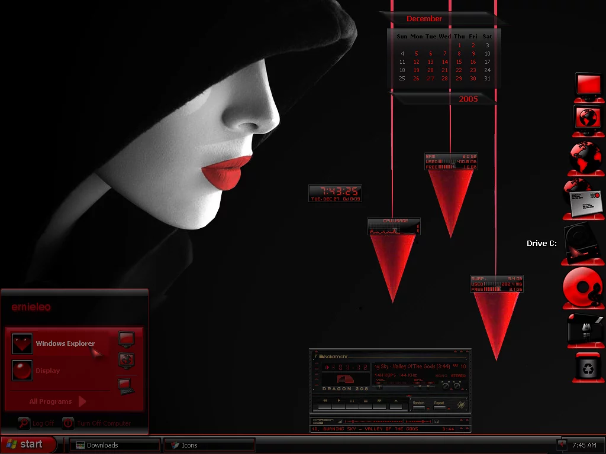Switch to the Downloads taskbar window
Image resolution: width=606 pixels, height=454 pixels.
tap(115, 445)
